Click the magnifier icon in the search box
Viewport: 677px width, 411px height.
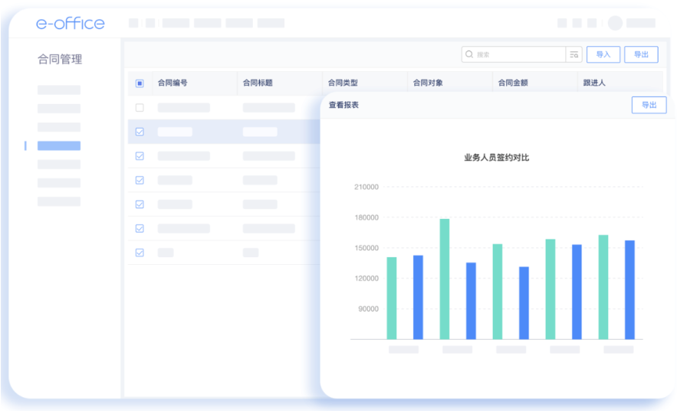[469, 54]
